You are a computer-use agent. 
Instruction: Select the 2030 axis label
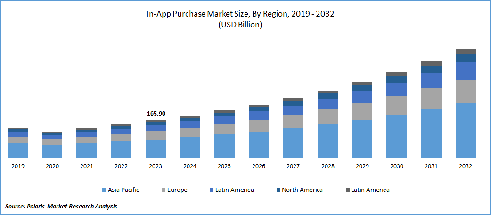click(x=396, y=166)
